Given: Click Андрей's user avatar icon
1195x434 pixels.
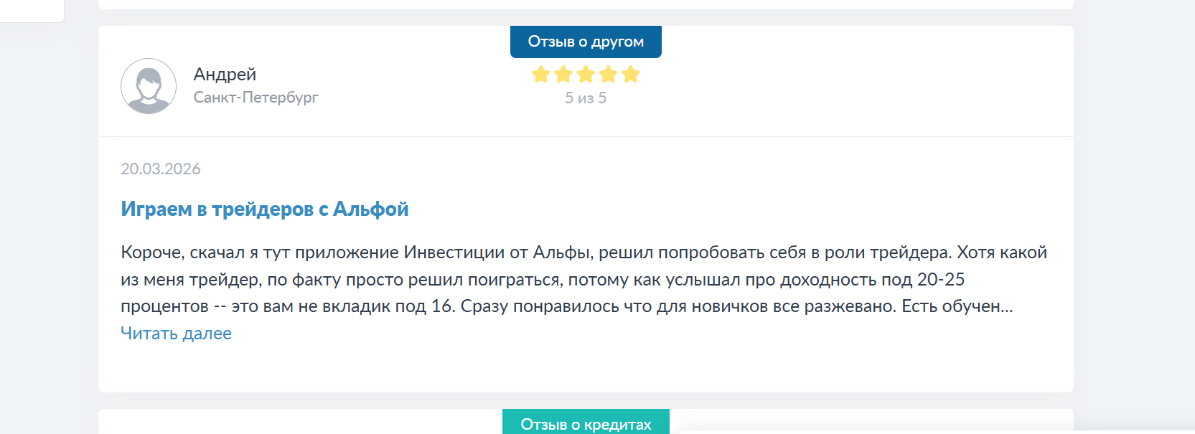Looking at the screenshot, I should coord(149,86).
